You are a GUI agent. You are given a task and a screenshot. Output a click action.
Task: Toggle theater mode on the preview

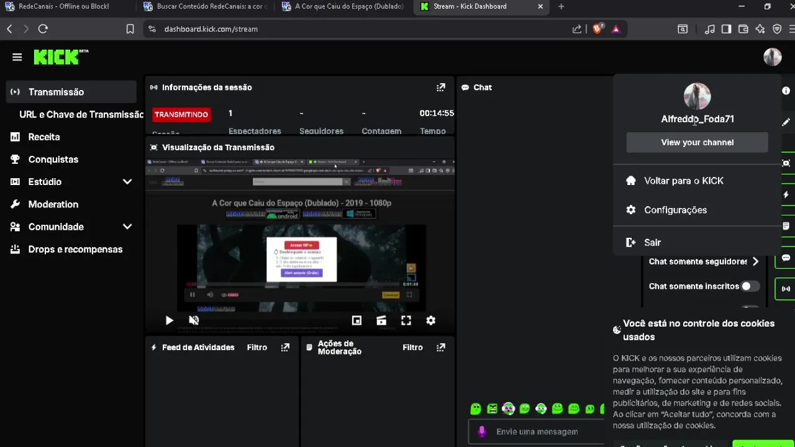[381, 320]
